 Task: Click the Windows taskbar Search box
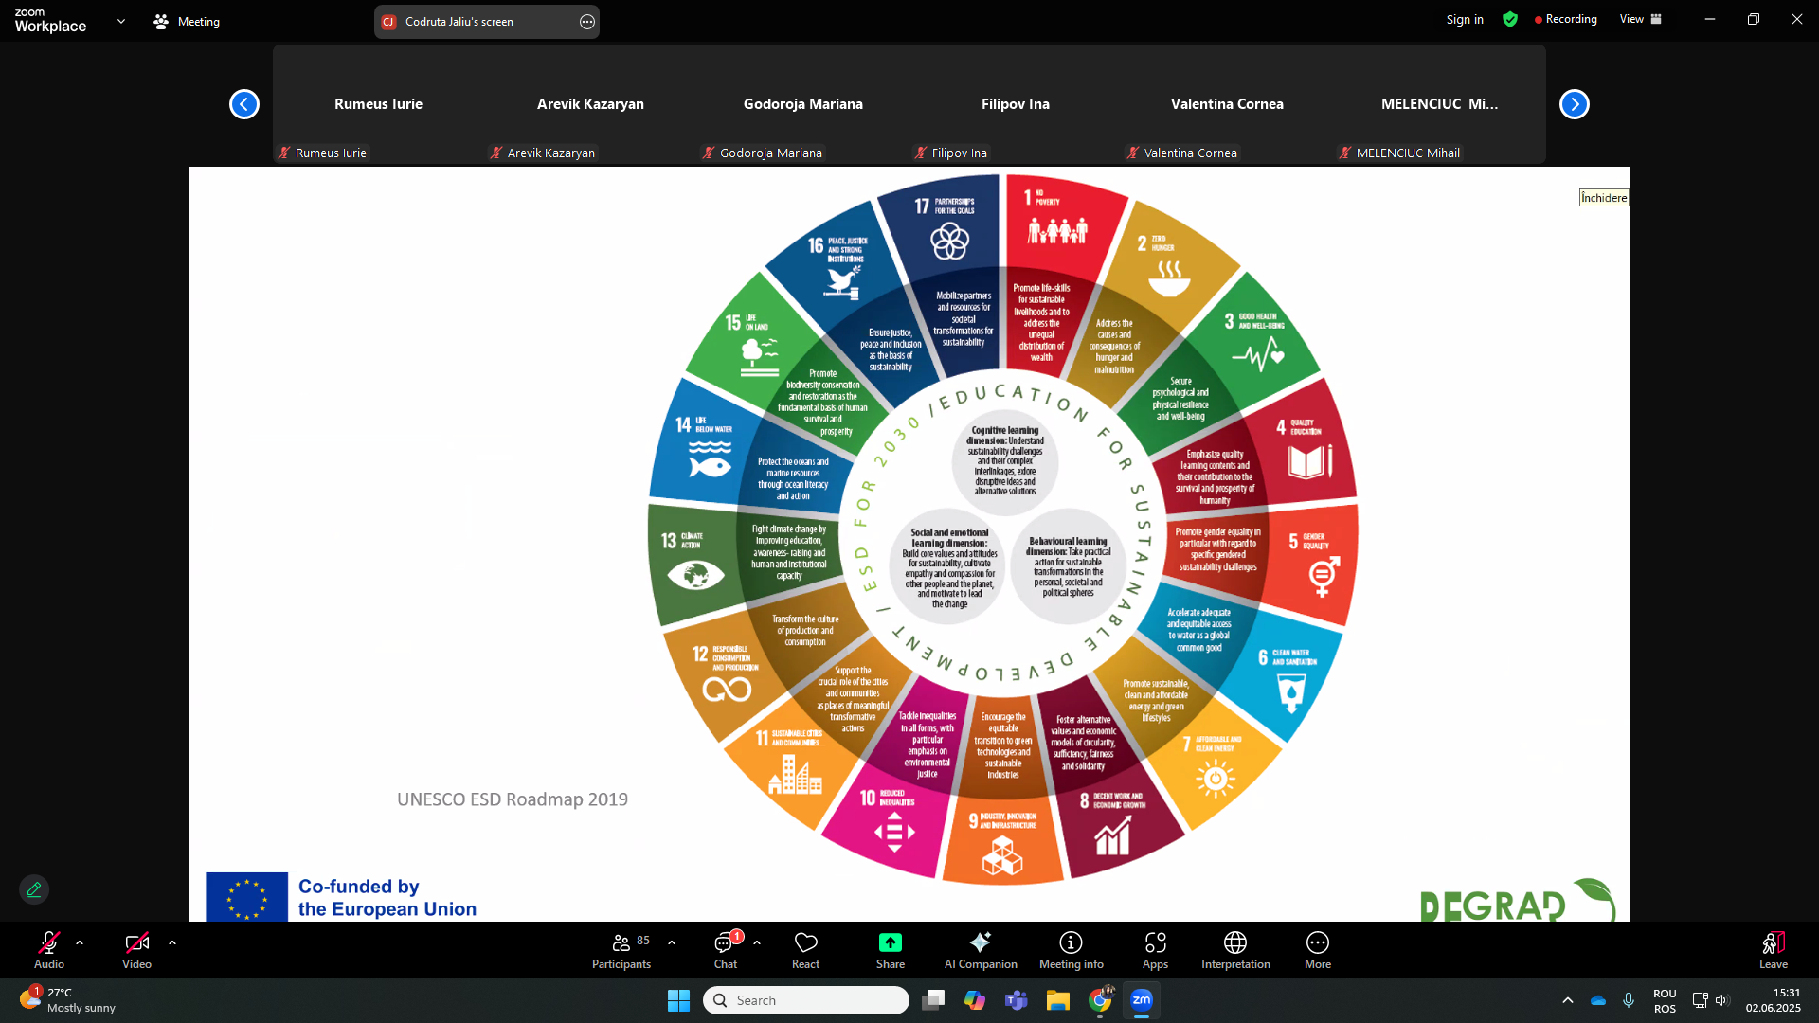(805, 1000)
